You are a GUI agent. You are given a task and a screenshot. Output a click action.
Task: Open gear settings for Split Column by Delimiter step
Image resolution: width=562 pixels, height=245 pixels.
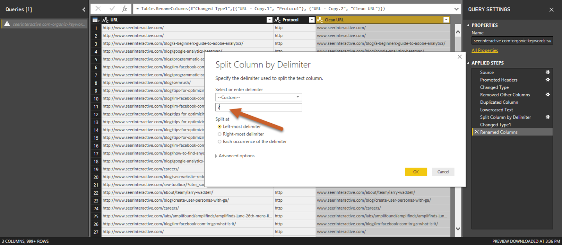pos(548,117)
